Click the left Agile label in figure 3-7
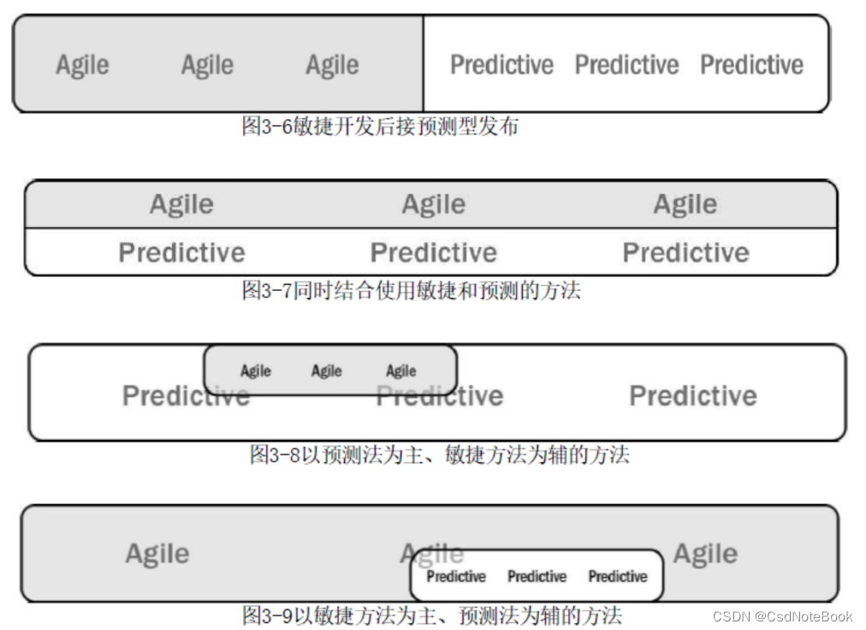 point(181,205)
